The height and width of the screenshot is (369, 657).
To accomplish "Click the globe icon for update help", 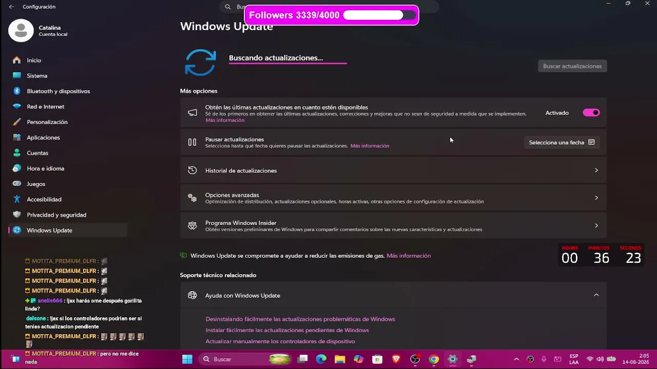I will (x=192, y=295).
